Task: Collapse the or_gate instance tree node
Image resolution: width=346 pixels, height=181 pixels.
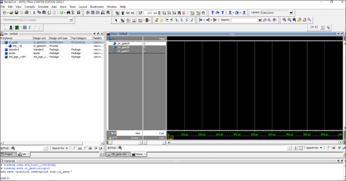Action: coord(2,42)
